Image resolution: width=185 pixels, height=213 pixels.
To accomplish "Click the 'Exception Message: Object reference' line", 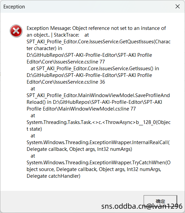I will tap(96, 28).
